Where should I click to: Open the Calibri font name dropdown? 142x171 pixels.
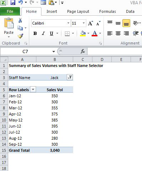point(68,23)
